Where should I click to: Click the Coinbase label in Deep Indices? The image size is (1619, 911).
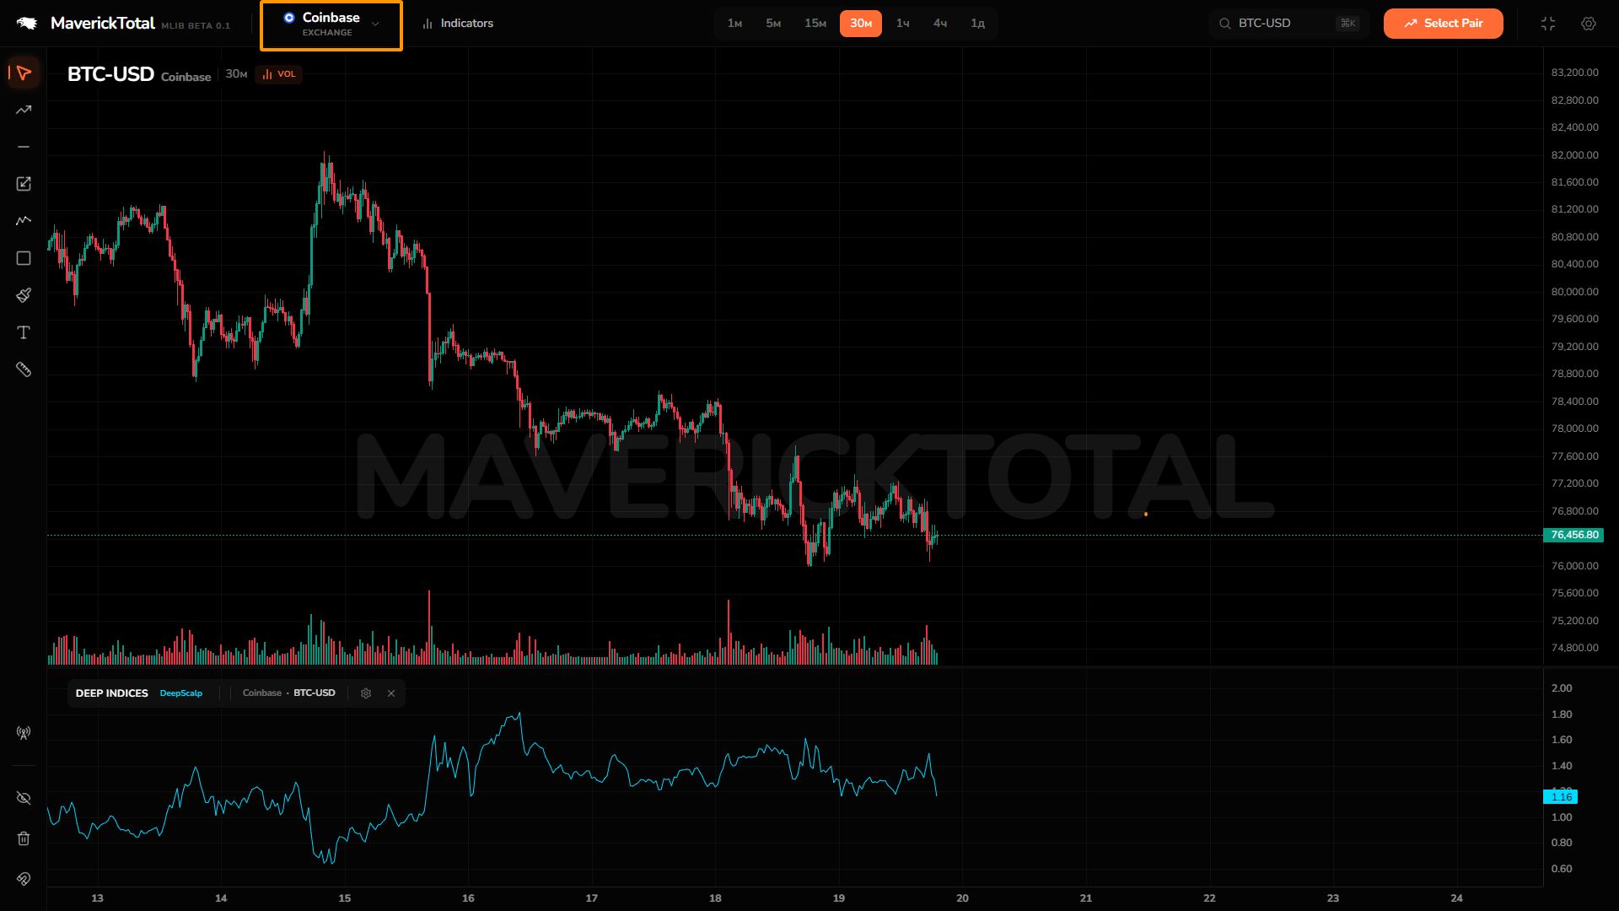coord(262,693)
